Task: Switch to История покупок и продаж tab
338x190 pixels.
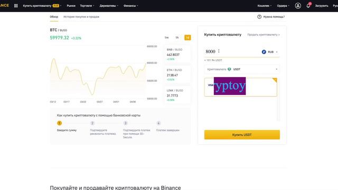Action: (81, 16)
